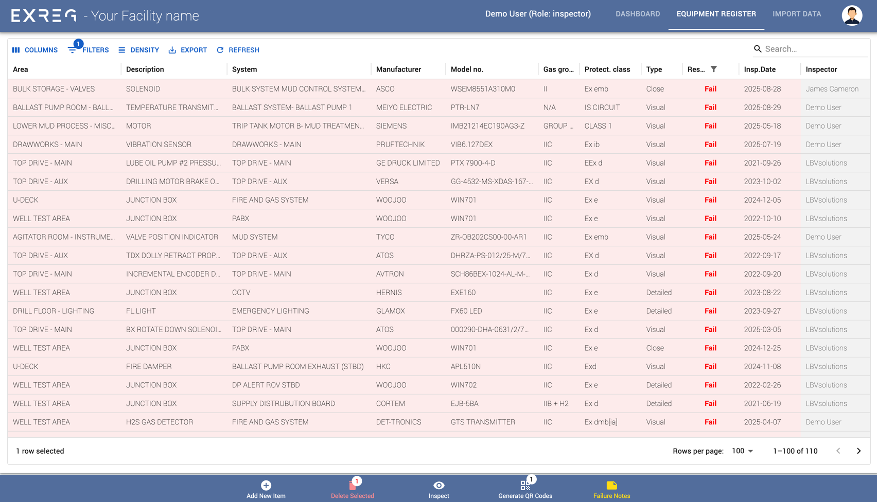The height and width of the screenshot is (502, 877).
Task: Click Fail result in ASCO row
Action: click(710, 89)
